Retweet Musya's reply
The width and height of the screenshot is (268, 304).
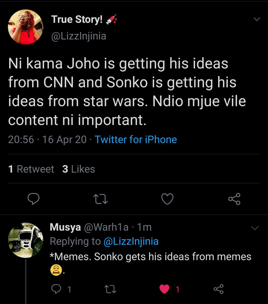click(110, 289)
